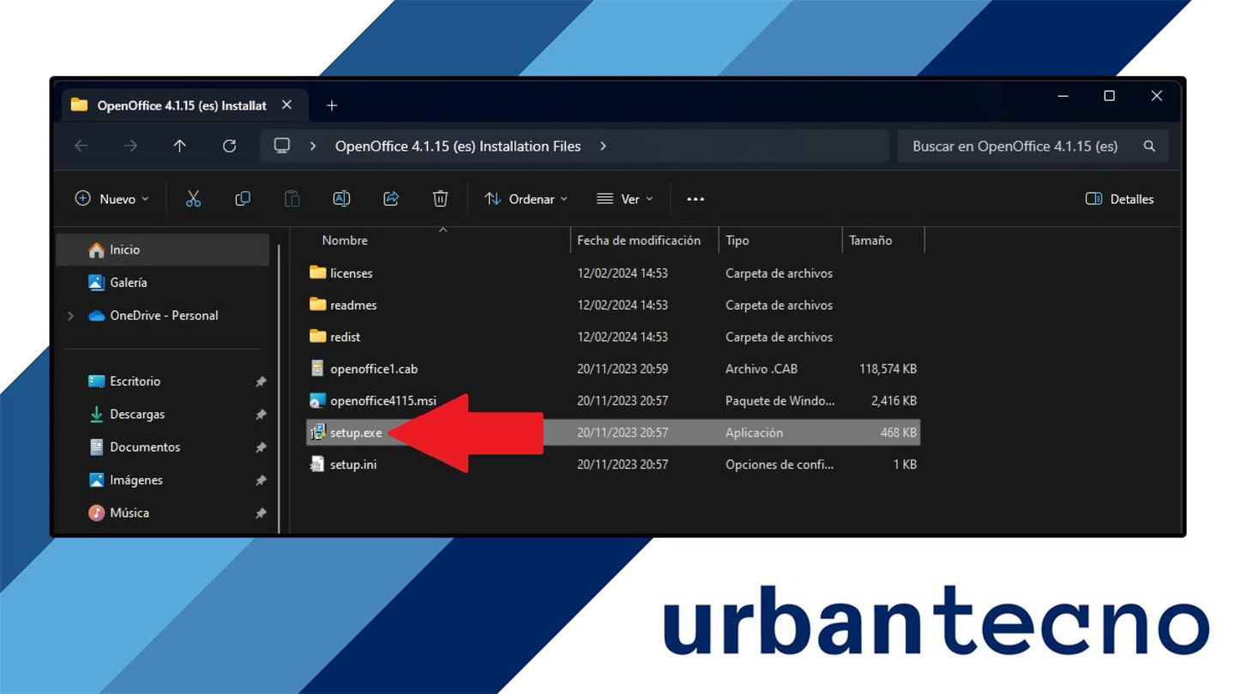Click the Buscar en OpenOffice search field

[x=1033, y=147]
